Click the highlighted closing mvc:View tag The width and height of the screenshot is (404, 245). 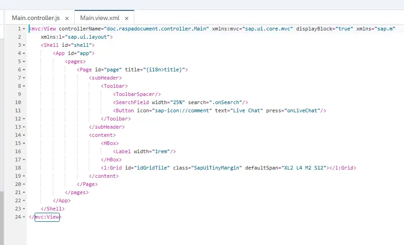[47, 217]
